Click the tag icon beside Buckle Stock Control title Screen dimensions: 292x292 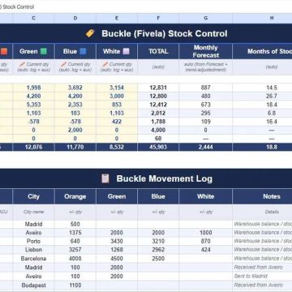click(90, 33)
